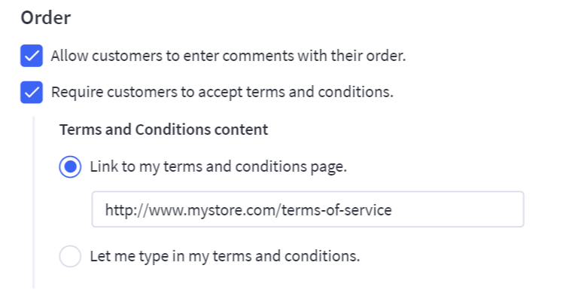Select the link to terms page radio button
This screenshot has width=569, height=302.
pyautogui.click(x=70, y=167)
